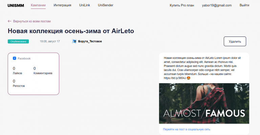
Task: Click the Репостов count
Action: tap(14, 81)
